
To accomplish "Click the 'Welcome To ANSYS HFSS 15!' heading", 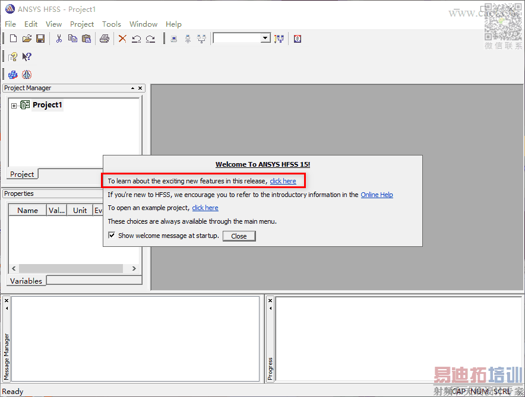I will coord(263,164).
